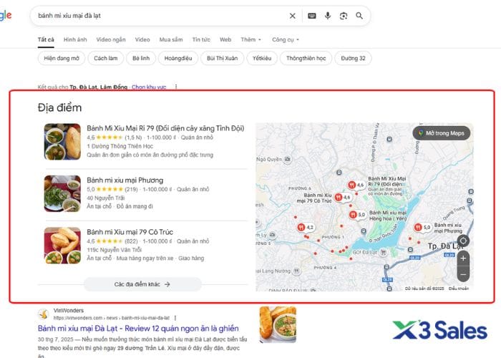Select the Yếtkiêu filter chip
The height and width of the screenshot is (358, 501).
[262, 58]
